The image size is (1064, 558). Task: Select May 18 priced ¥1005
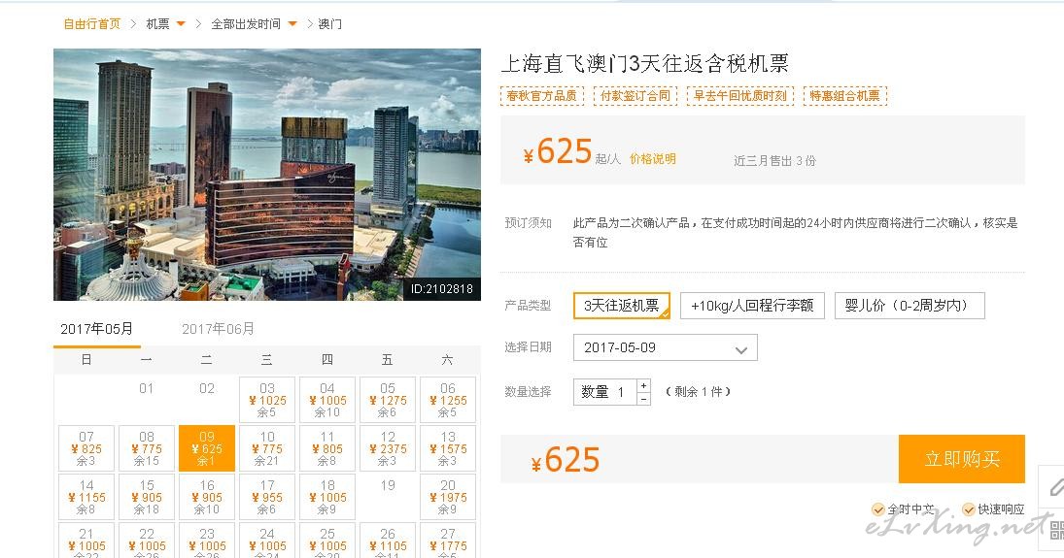[x=327, y=497]
